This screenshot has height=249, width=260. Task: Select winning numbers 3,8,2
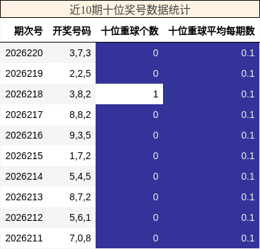point(80,94)
